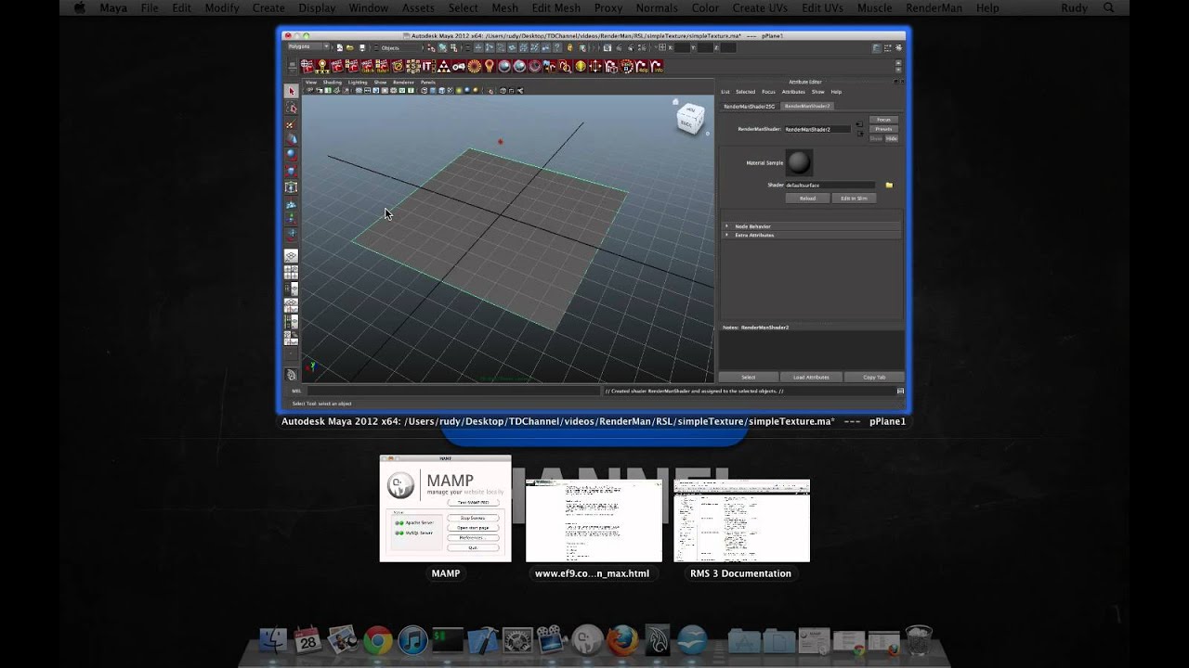Click the IT shelf icon in RenderMan shelf
The width and height of the screenshot is (1189, 668).
pyautogui.click(x=427, y=67)
